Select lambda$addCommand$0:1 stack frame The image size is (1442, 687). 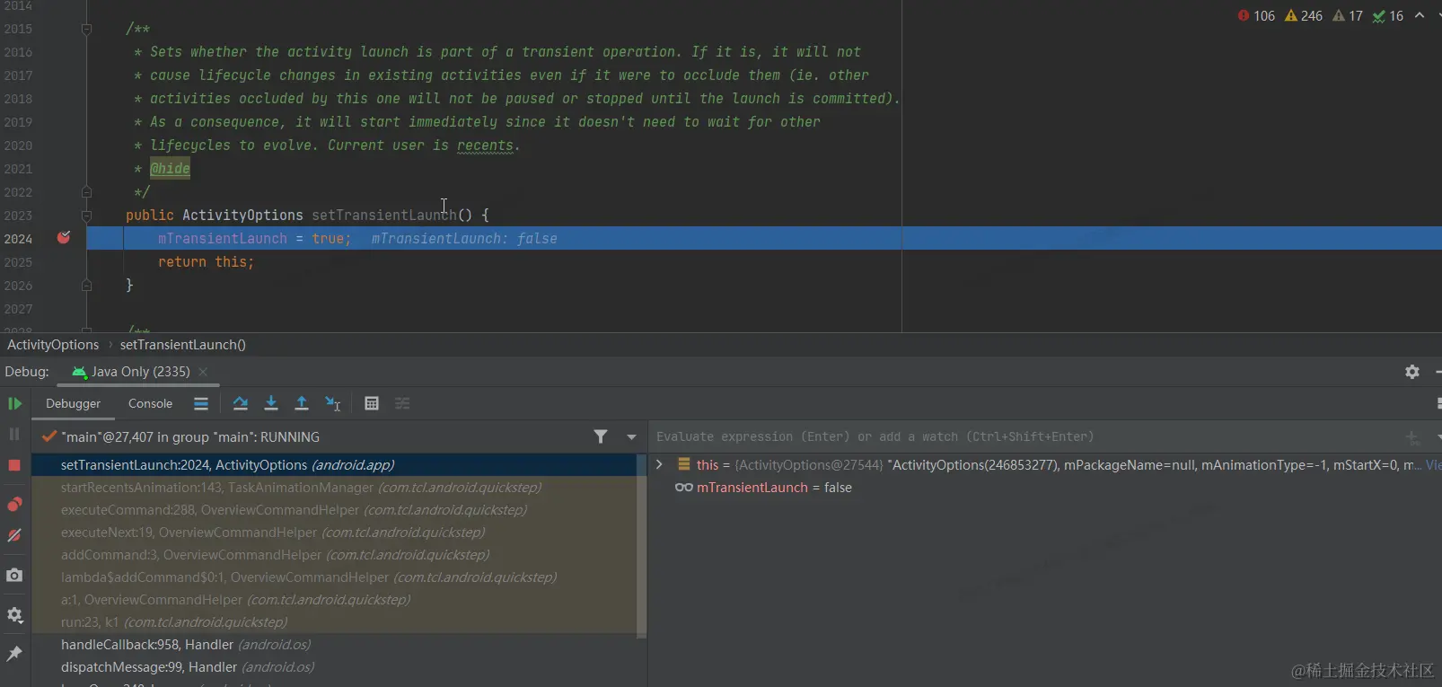coord(334,577)
